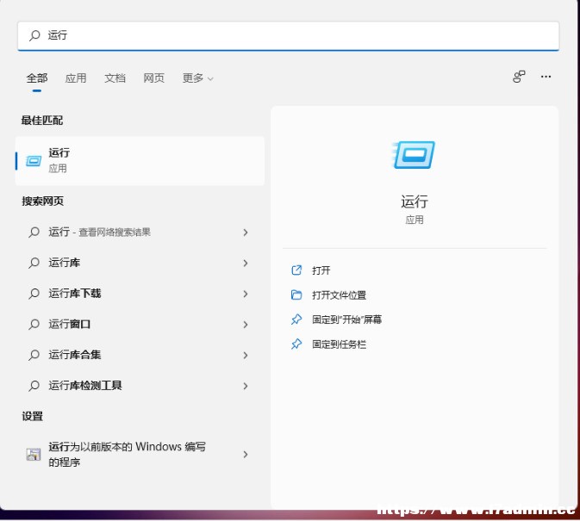
Task: Click the 运行 app icon in best match row
Action: tap(34, 161)
